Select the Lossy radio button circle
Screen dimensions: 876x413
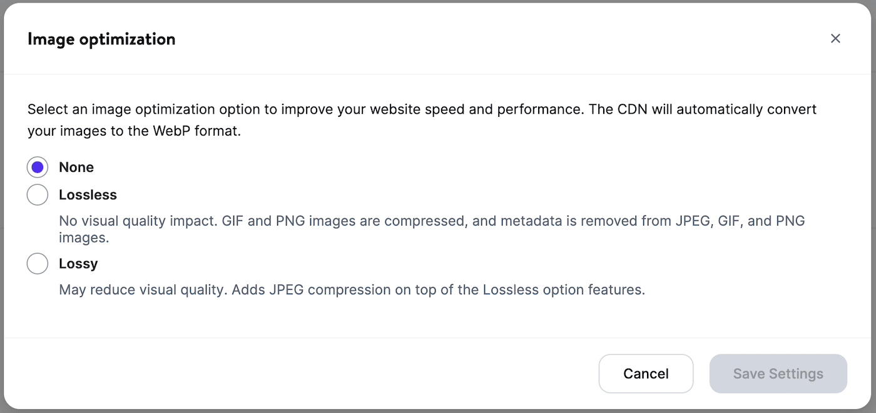tap(38, 264)
